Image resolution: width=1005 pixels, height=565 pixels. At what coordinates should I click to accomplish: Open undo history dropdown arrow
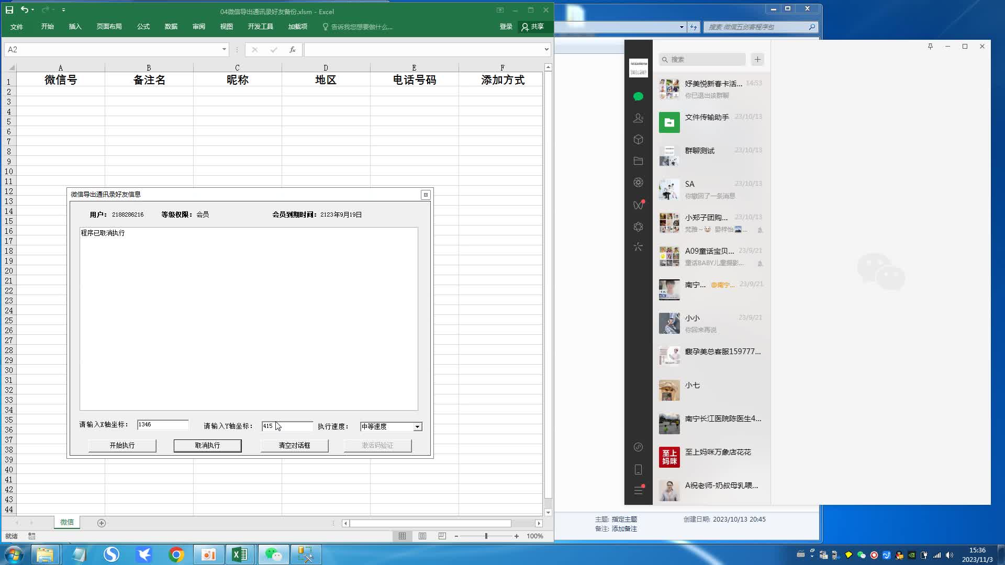(32, 10)
